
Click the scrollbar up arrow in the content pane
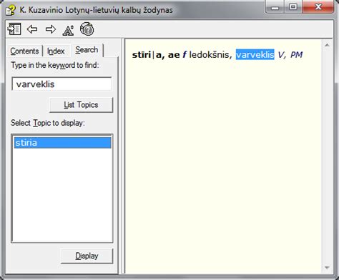327,45
